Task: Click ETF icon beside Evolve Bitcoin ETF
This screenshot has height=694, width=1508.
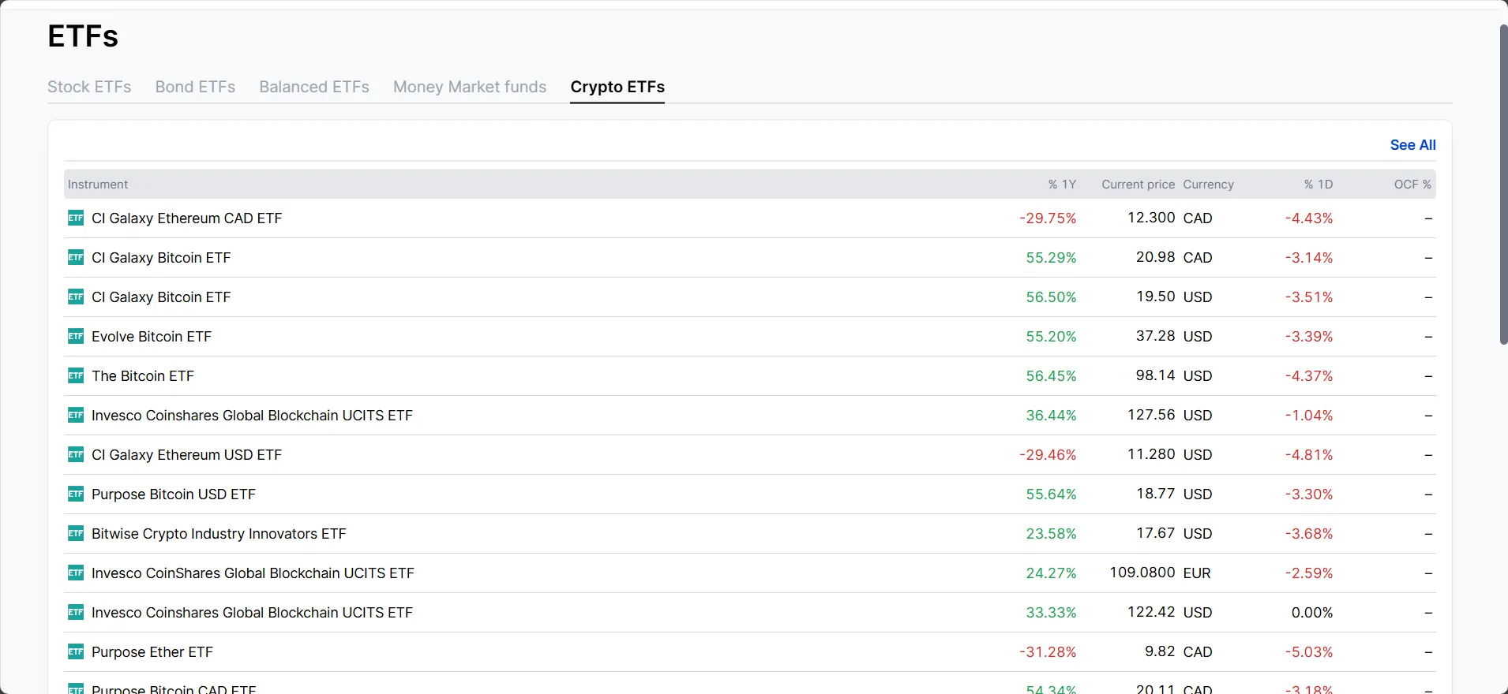Action: pyautogui.click(x=76, y=336)
